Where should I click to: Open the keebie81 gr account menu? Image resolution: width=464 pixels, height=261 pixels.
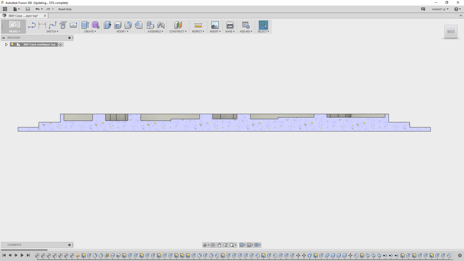(440, 9)
